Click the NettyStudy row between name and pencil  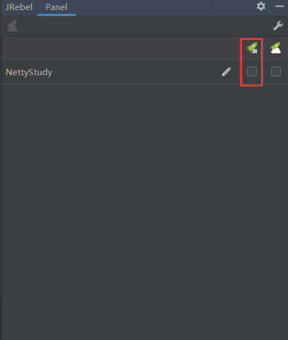click(137, 72)
